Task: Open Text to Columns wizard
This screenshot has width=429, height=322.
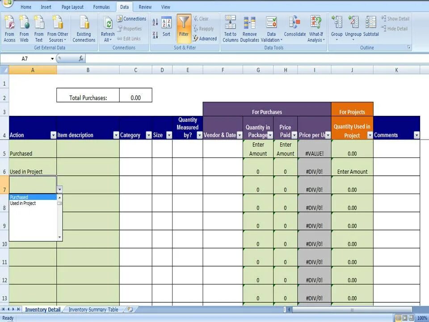Action: tap(231, 29)
